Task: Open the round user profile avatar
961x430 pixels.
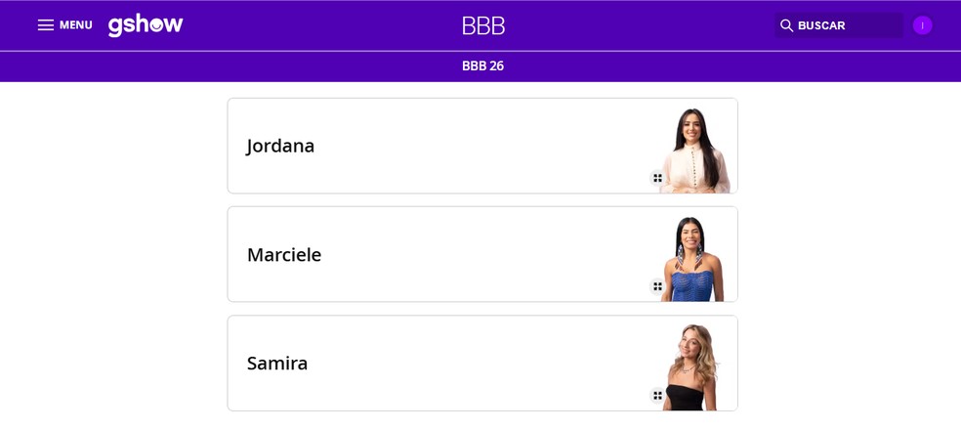Action: [x=922, y=25]
